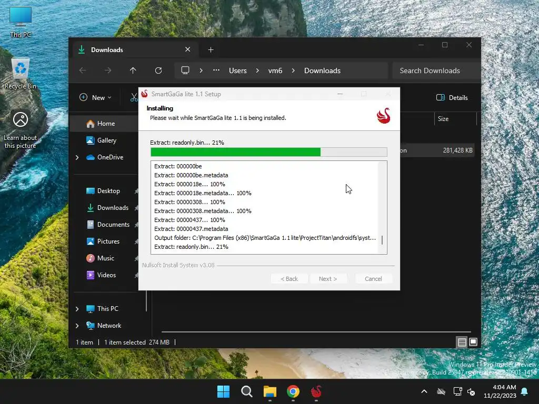Open taskbar Search
Viewport: 539px width, 404px height.
click(247, 391)
